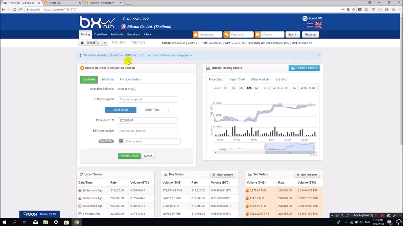Switch to the Price Chart tab
Image resolution: width=403 pixels, height=226 pixels.
(x=216, y=79)
